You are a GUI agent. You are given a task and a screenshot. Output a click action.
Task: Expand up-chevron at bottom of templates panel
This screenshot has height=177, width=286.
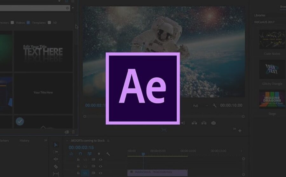click(43, 127)
